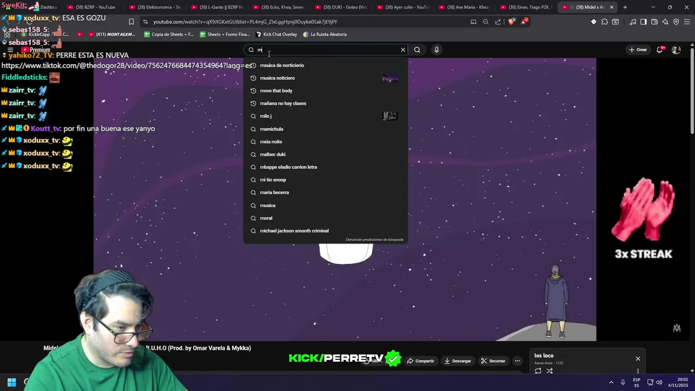
Task: Click the Compartir button
Action: (421, 361)
